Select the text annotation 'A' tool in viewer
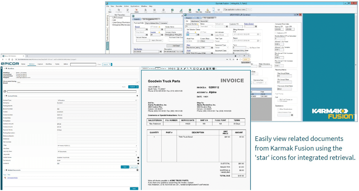 181,69
